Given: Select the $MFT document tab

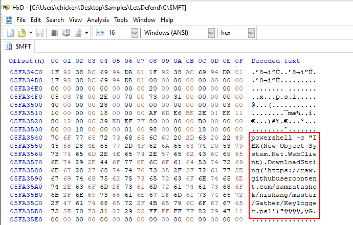Looking at the screenshot, I should pyautogui.click(x=19, y=47).
